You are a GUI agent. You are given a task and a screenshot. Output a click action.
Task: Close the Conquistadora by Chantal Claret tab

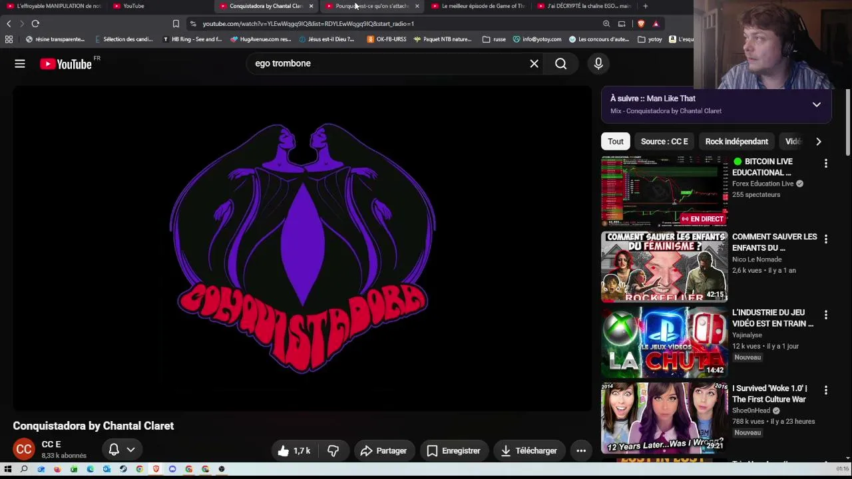(x=311, y=6)
